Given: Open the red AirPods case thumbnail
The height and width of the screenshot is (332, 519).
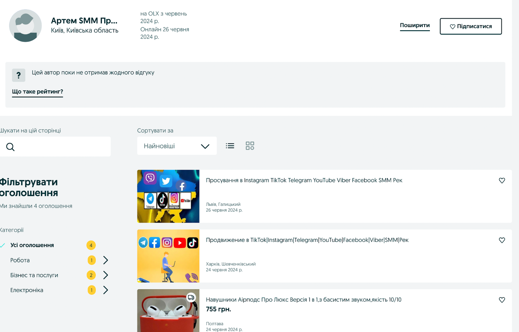Looking at the screenshot, I should 168,311.
